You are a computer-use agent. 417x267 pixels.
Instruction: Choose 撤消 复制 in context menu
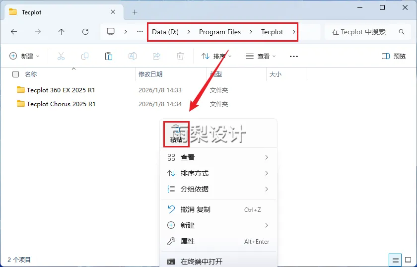coord(218,209)
